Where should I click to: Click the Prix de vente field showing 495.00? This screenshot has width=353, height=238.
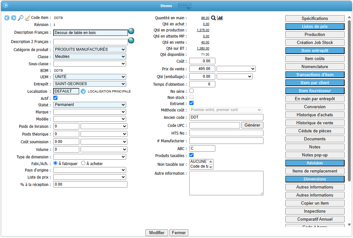[202, 69]
